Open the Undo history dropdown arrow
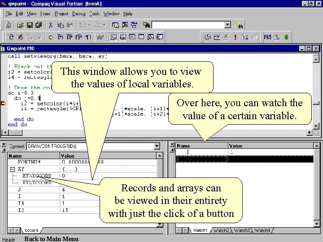The height and width of the screenshot is (242, 323). pyautogui.click(x=89, y=25)
